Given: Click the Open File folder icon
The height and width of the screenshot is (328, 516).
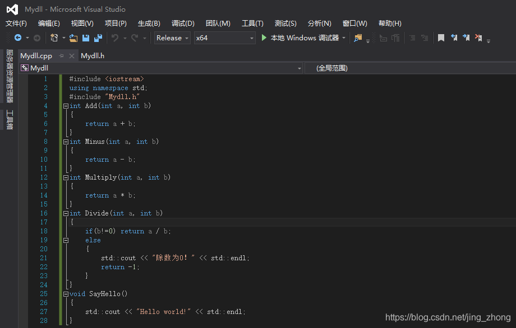Looking at the screenshot, I should [73, 38].
